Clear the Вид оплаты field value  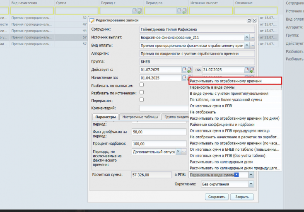click(x=246, y=46)
